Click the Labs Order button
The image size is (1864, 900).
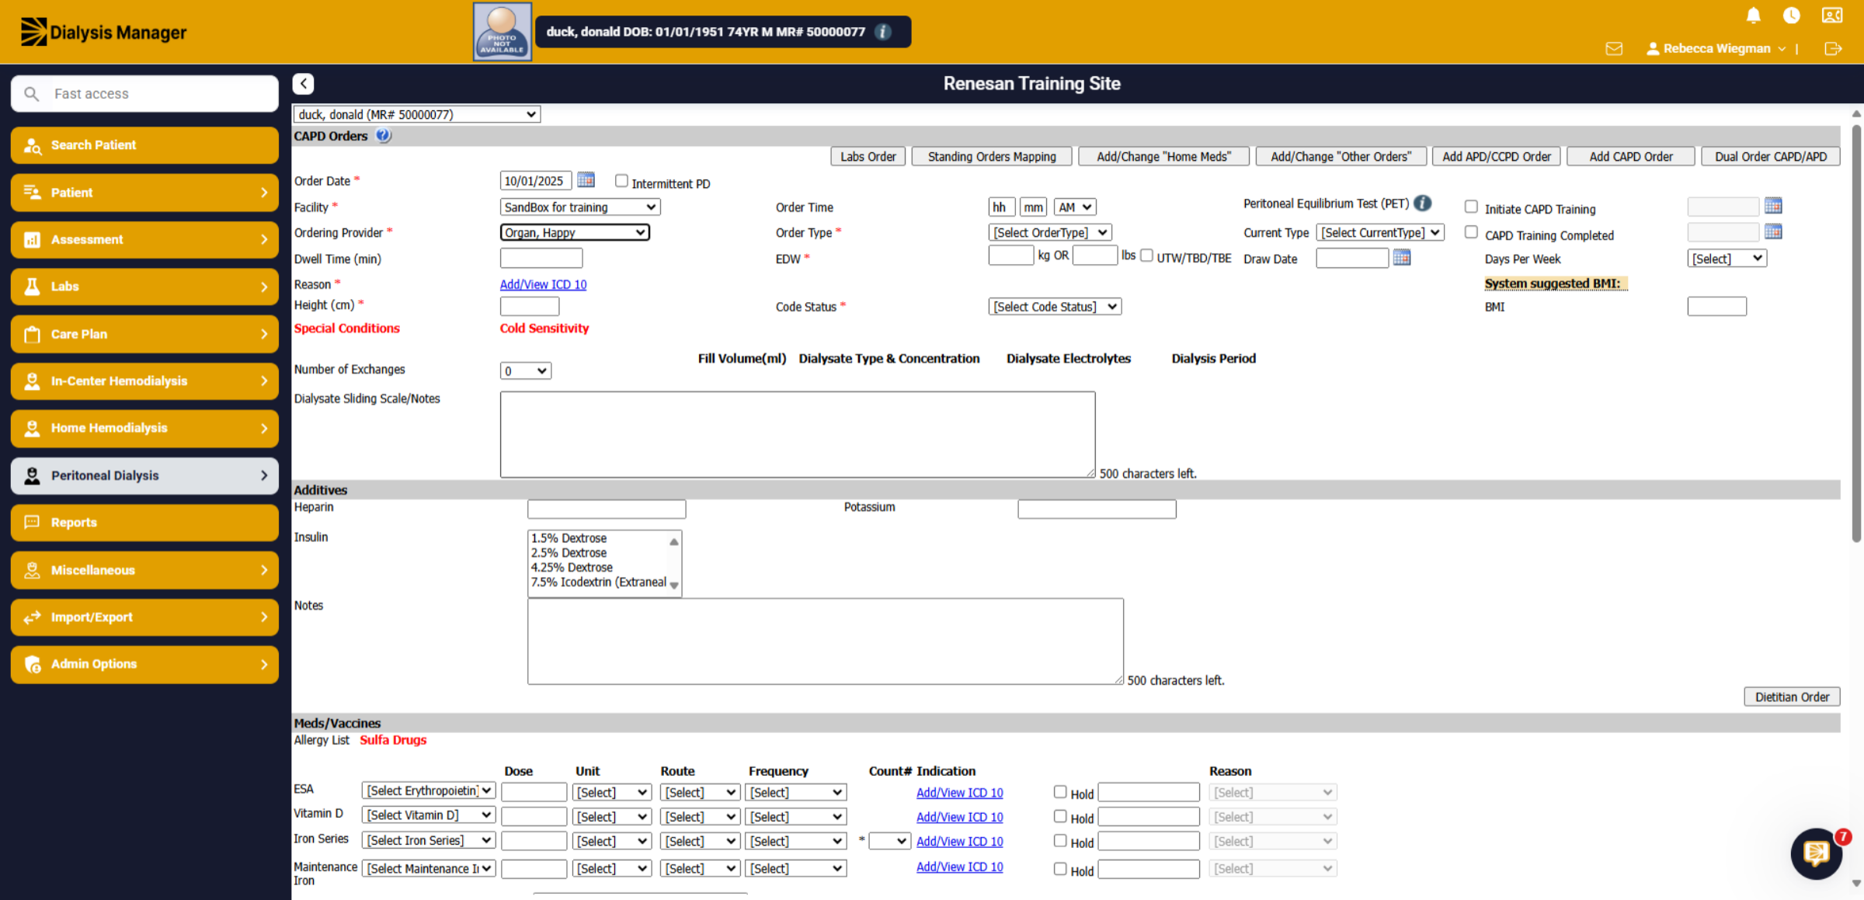point(868,156)
